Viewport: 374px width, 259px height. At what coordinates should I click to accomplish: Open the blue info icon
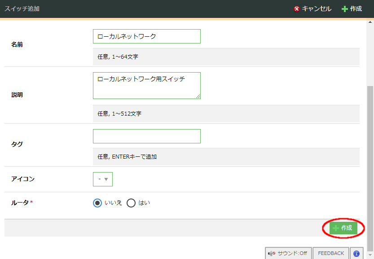coord(356,253)
